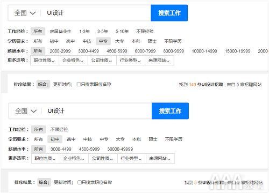Screen dimensions: 269x193
Task: Select 不限经验 in the upper panel
Action: click(x=145, y=32)
